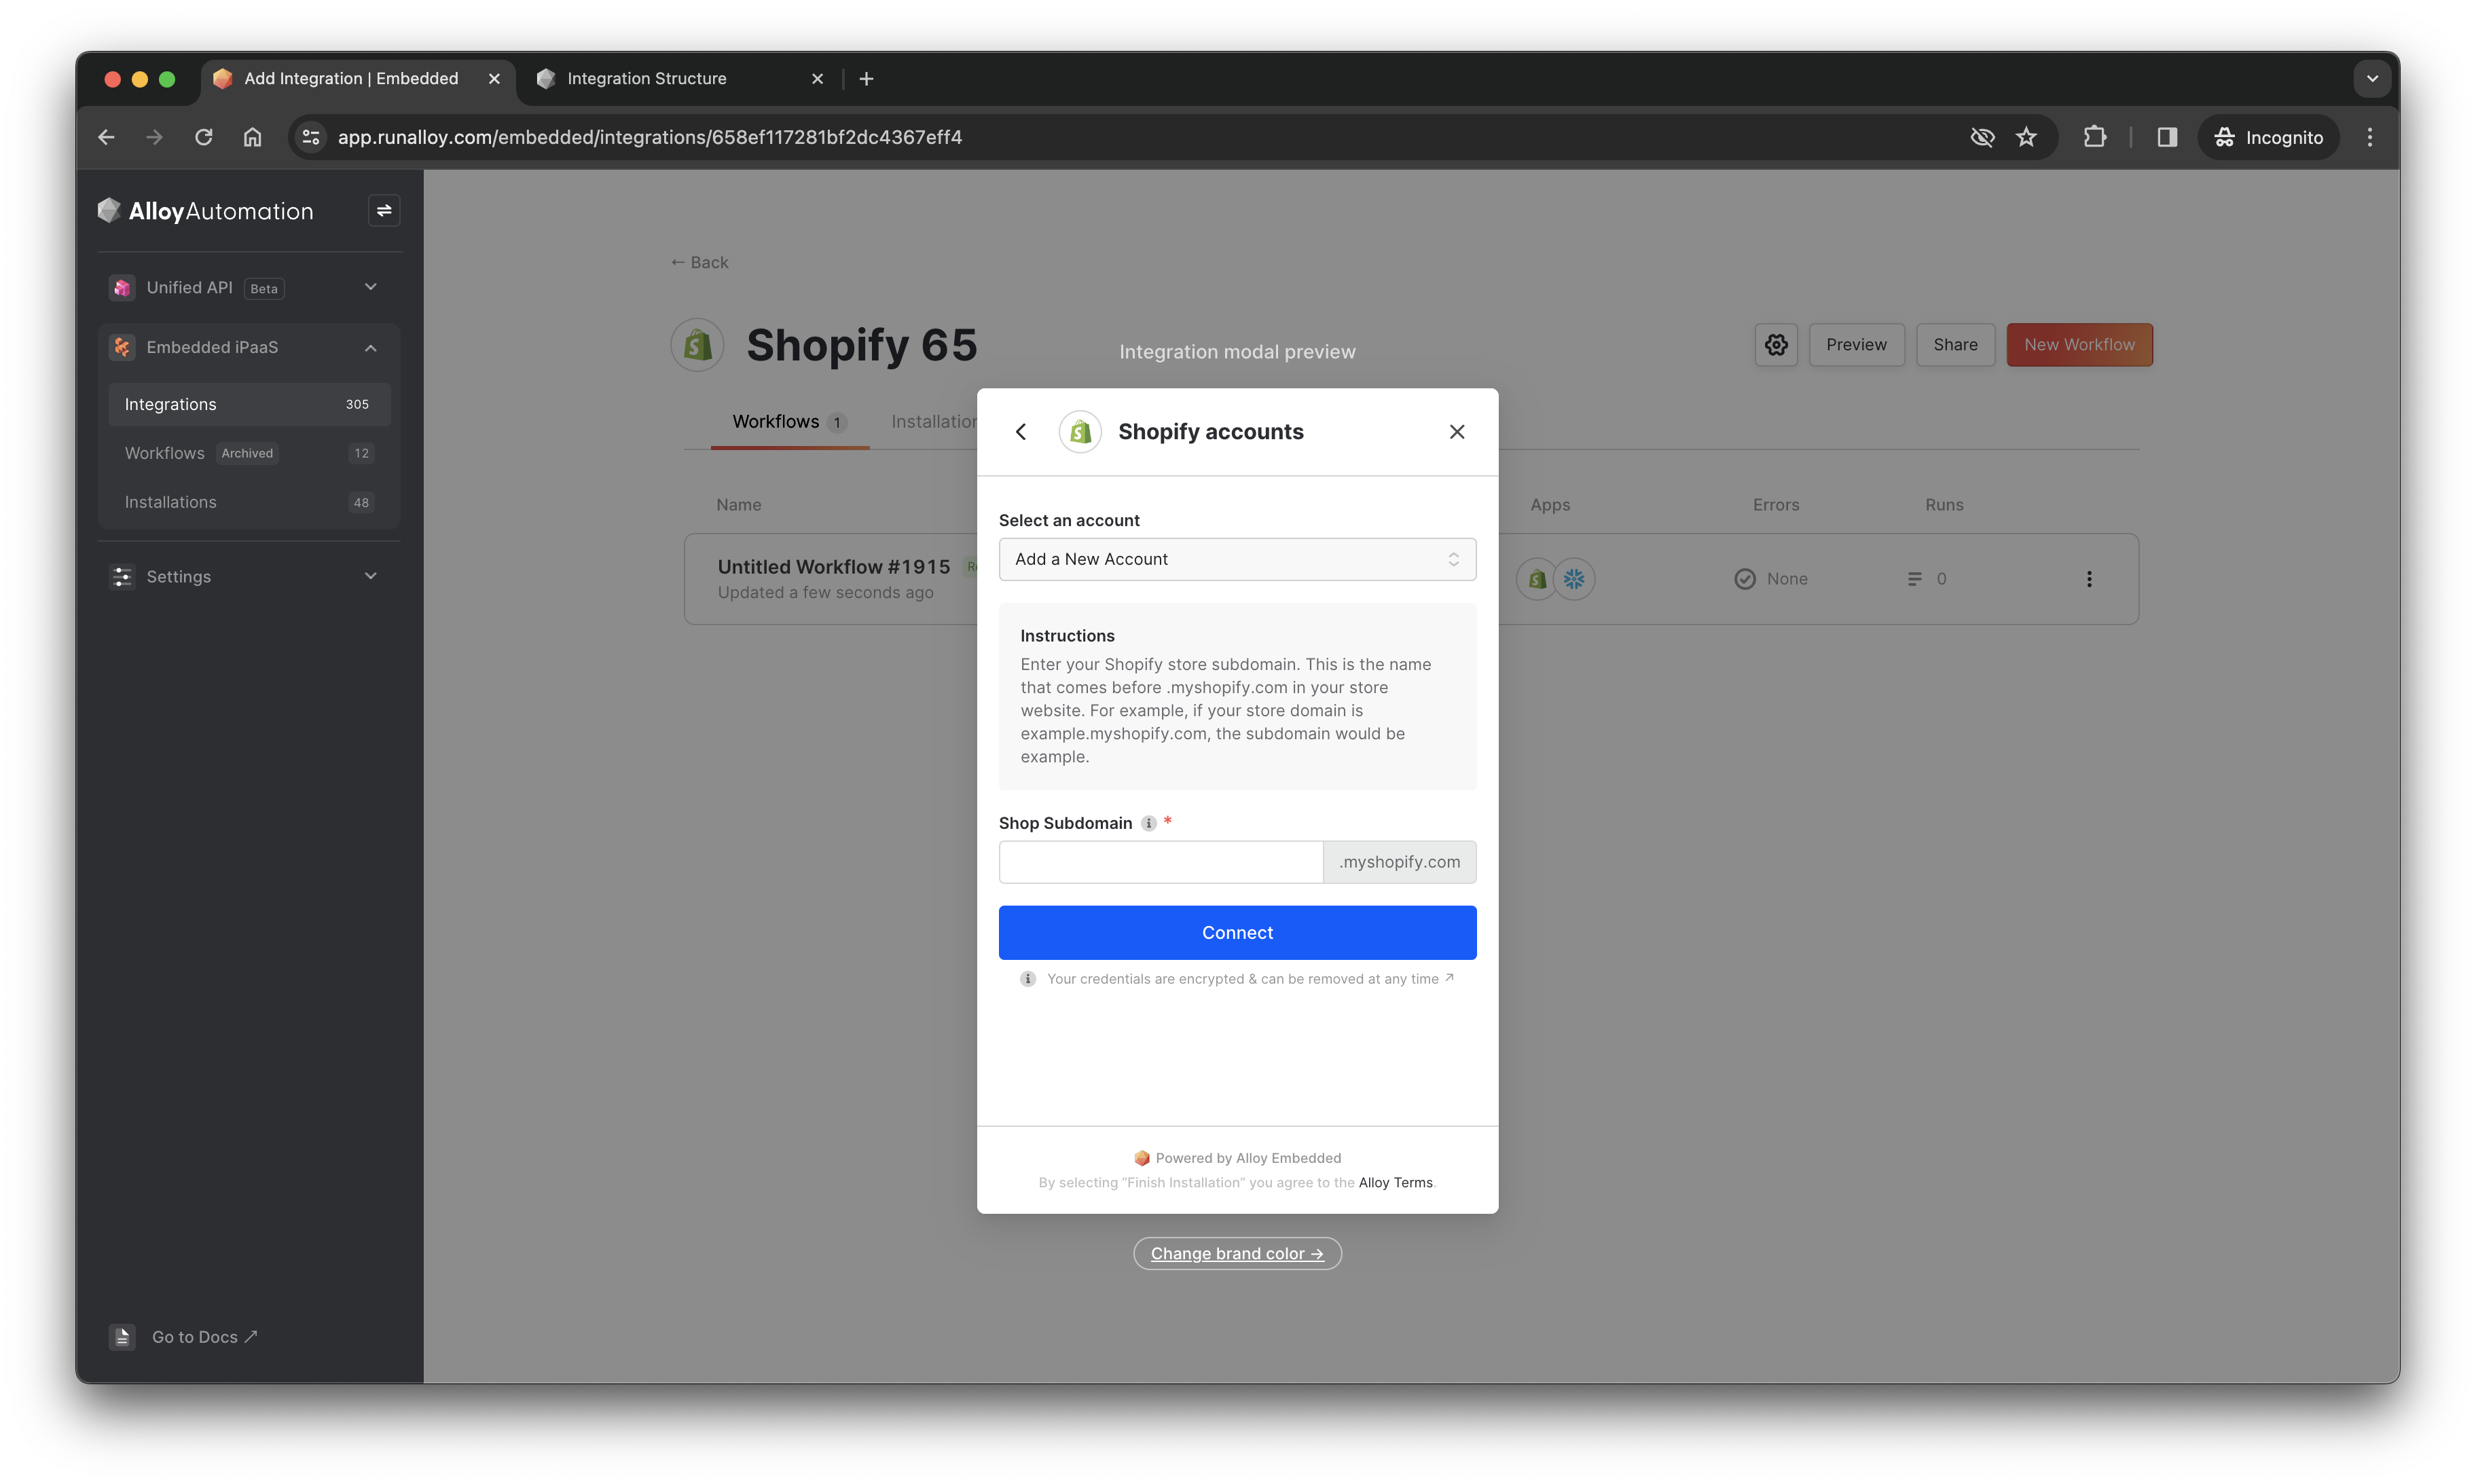2476x1484 pixels.
Task: Bookmark this page with star icon
Action: pos(2026,137)
